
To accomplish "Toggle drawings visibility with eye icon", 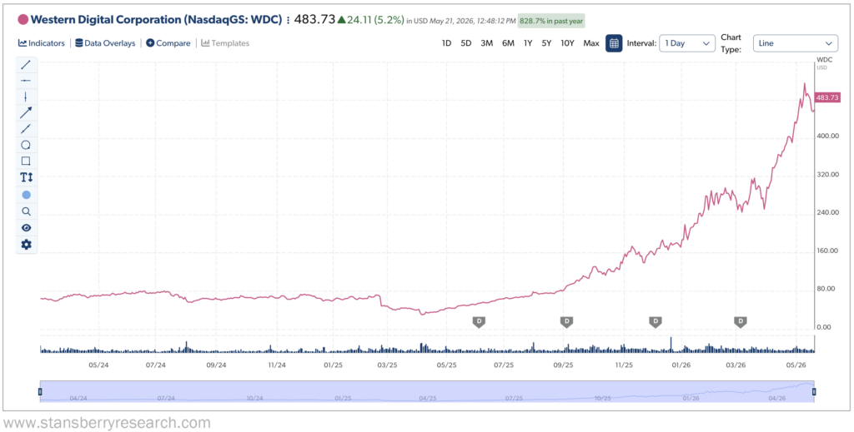I will click(x=26, y=228).
